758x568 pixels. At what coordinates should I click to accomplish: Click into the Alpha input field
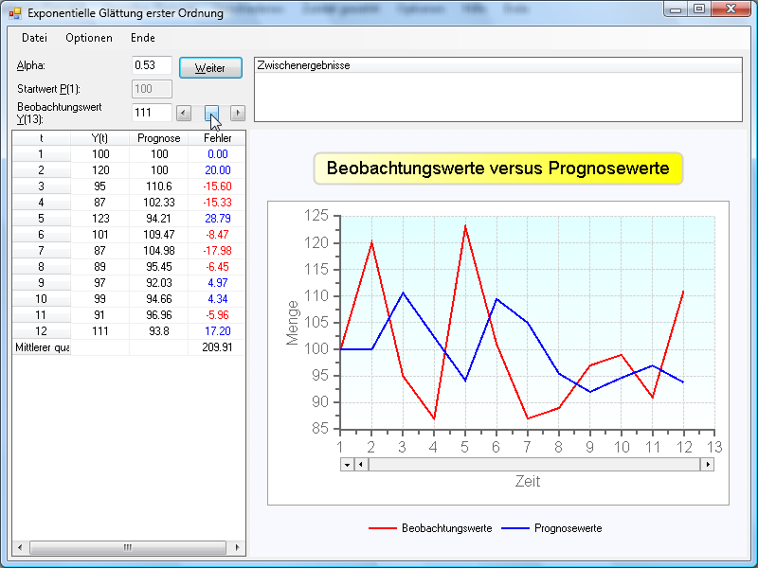(152, 65)
